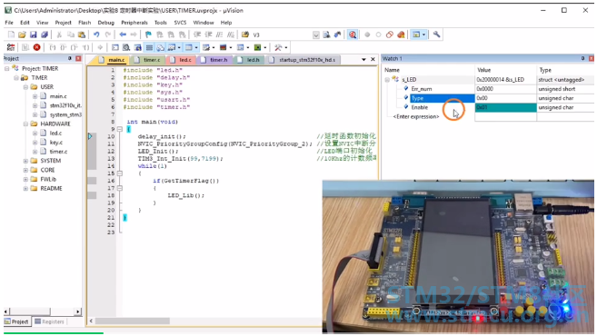Screen dimensions: 597x336
Task: Toggle the Call Stack window
Action: point(161,47)
